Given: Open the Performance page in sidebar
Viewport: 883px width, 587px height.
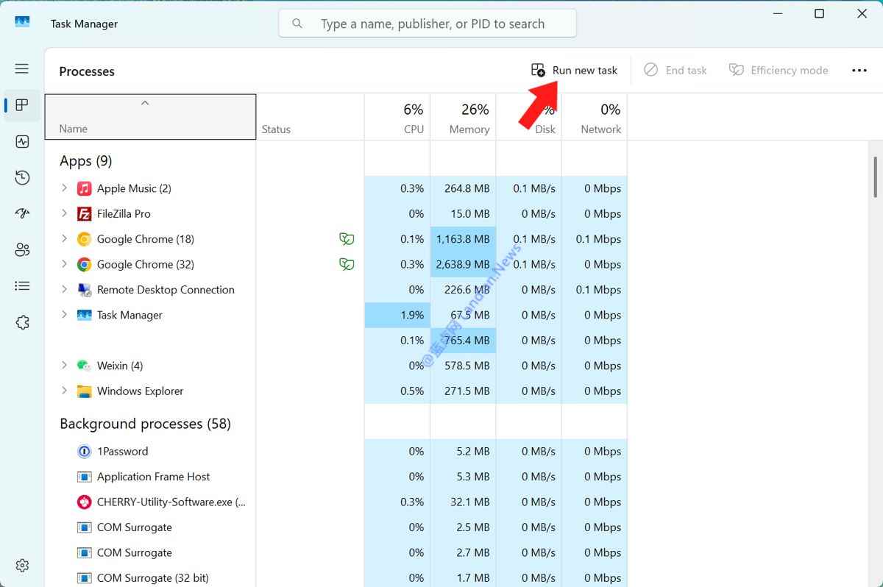Looking at the screenshot, I should 22,141.
